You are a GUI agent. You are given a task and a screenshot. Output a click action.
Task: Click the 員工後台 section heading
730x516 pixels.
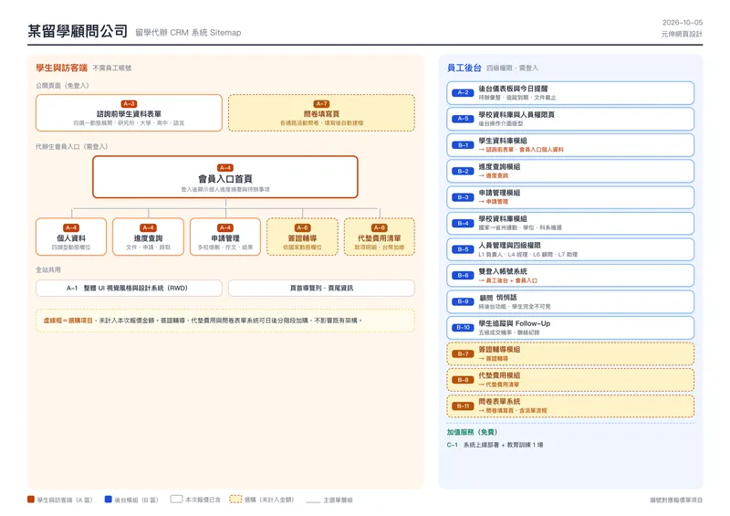click(x=464, y=68)
